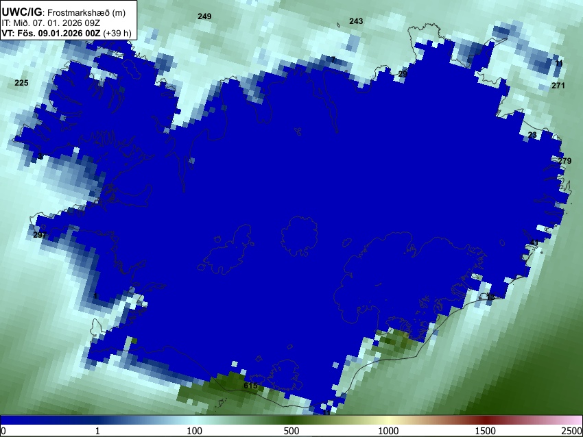Screen dimensions: 583x437
Task: Click the '(+39 h)' forecast offset text
Action: click(117, 33)
